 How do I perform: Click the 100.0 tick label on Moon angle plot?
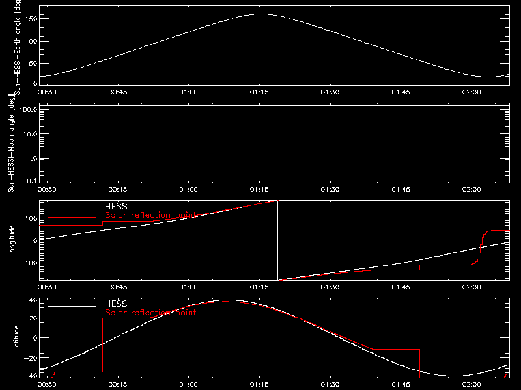click(x=28, y=109)
